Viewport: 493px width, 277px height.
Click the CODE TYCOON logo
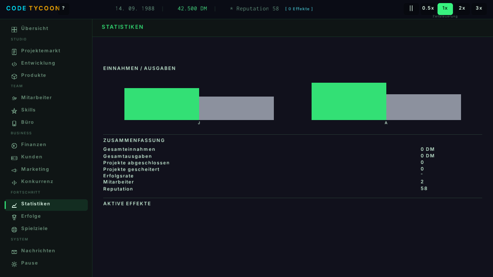click(x=34, y=8)
